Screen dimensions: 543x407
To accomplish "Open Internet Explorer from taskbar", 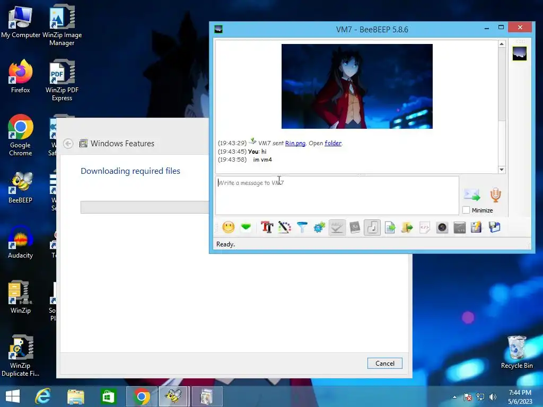I will [x=43, y=396].
